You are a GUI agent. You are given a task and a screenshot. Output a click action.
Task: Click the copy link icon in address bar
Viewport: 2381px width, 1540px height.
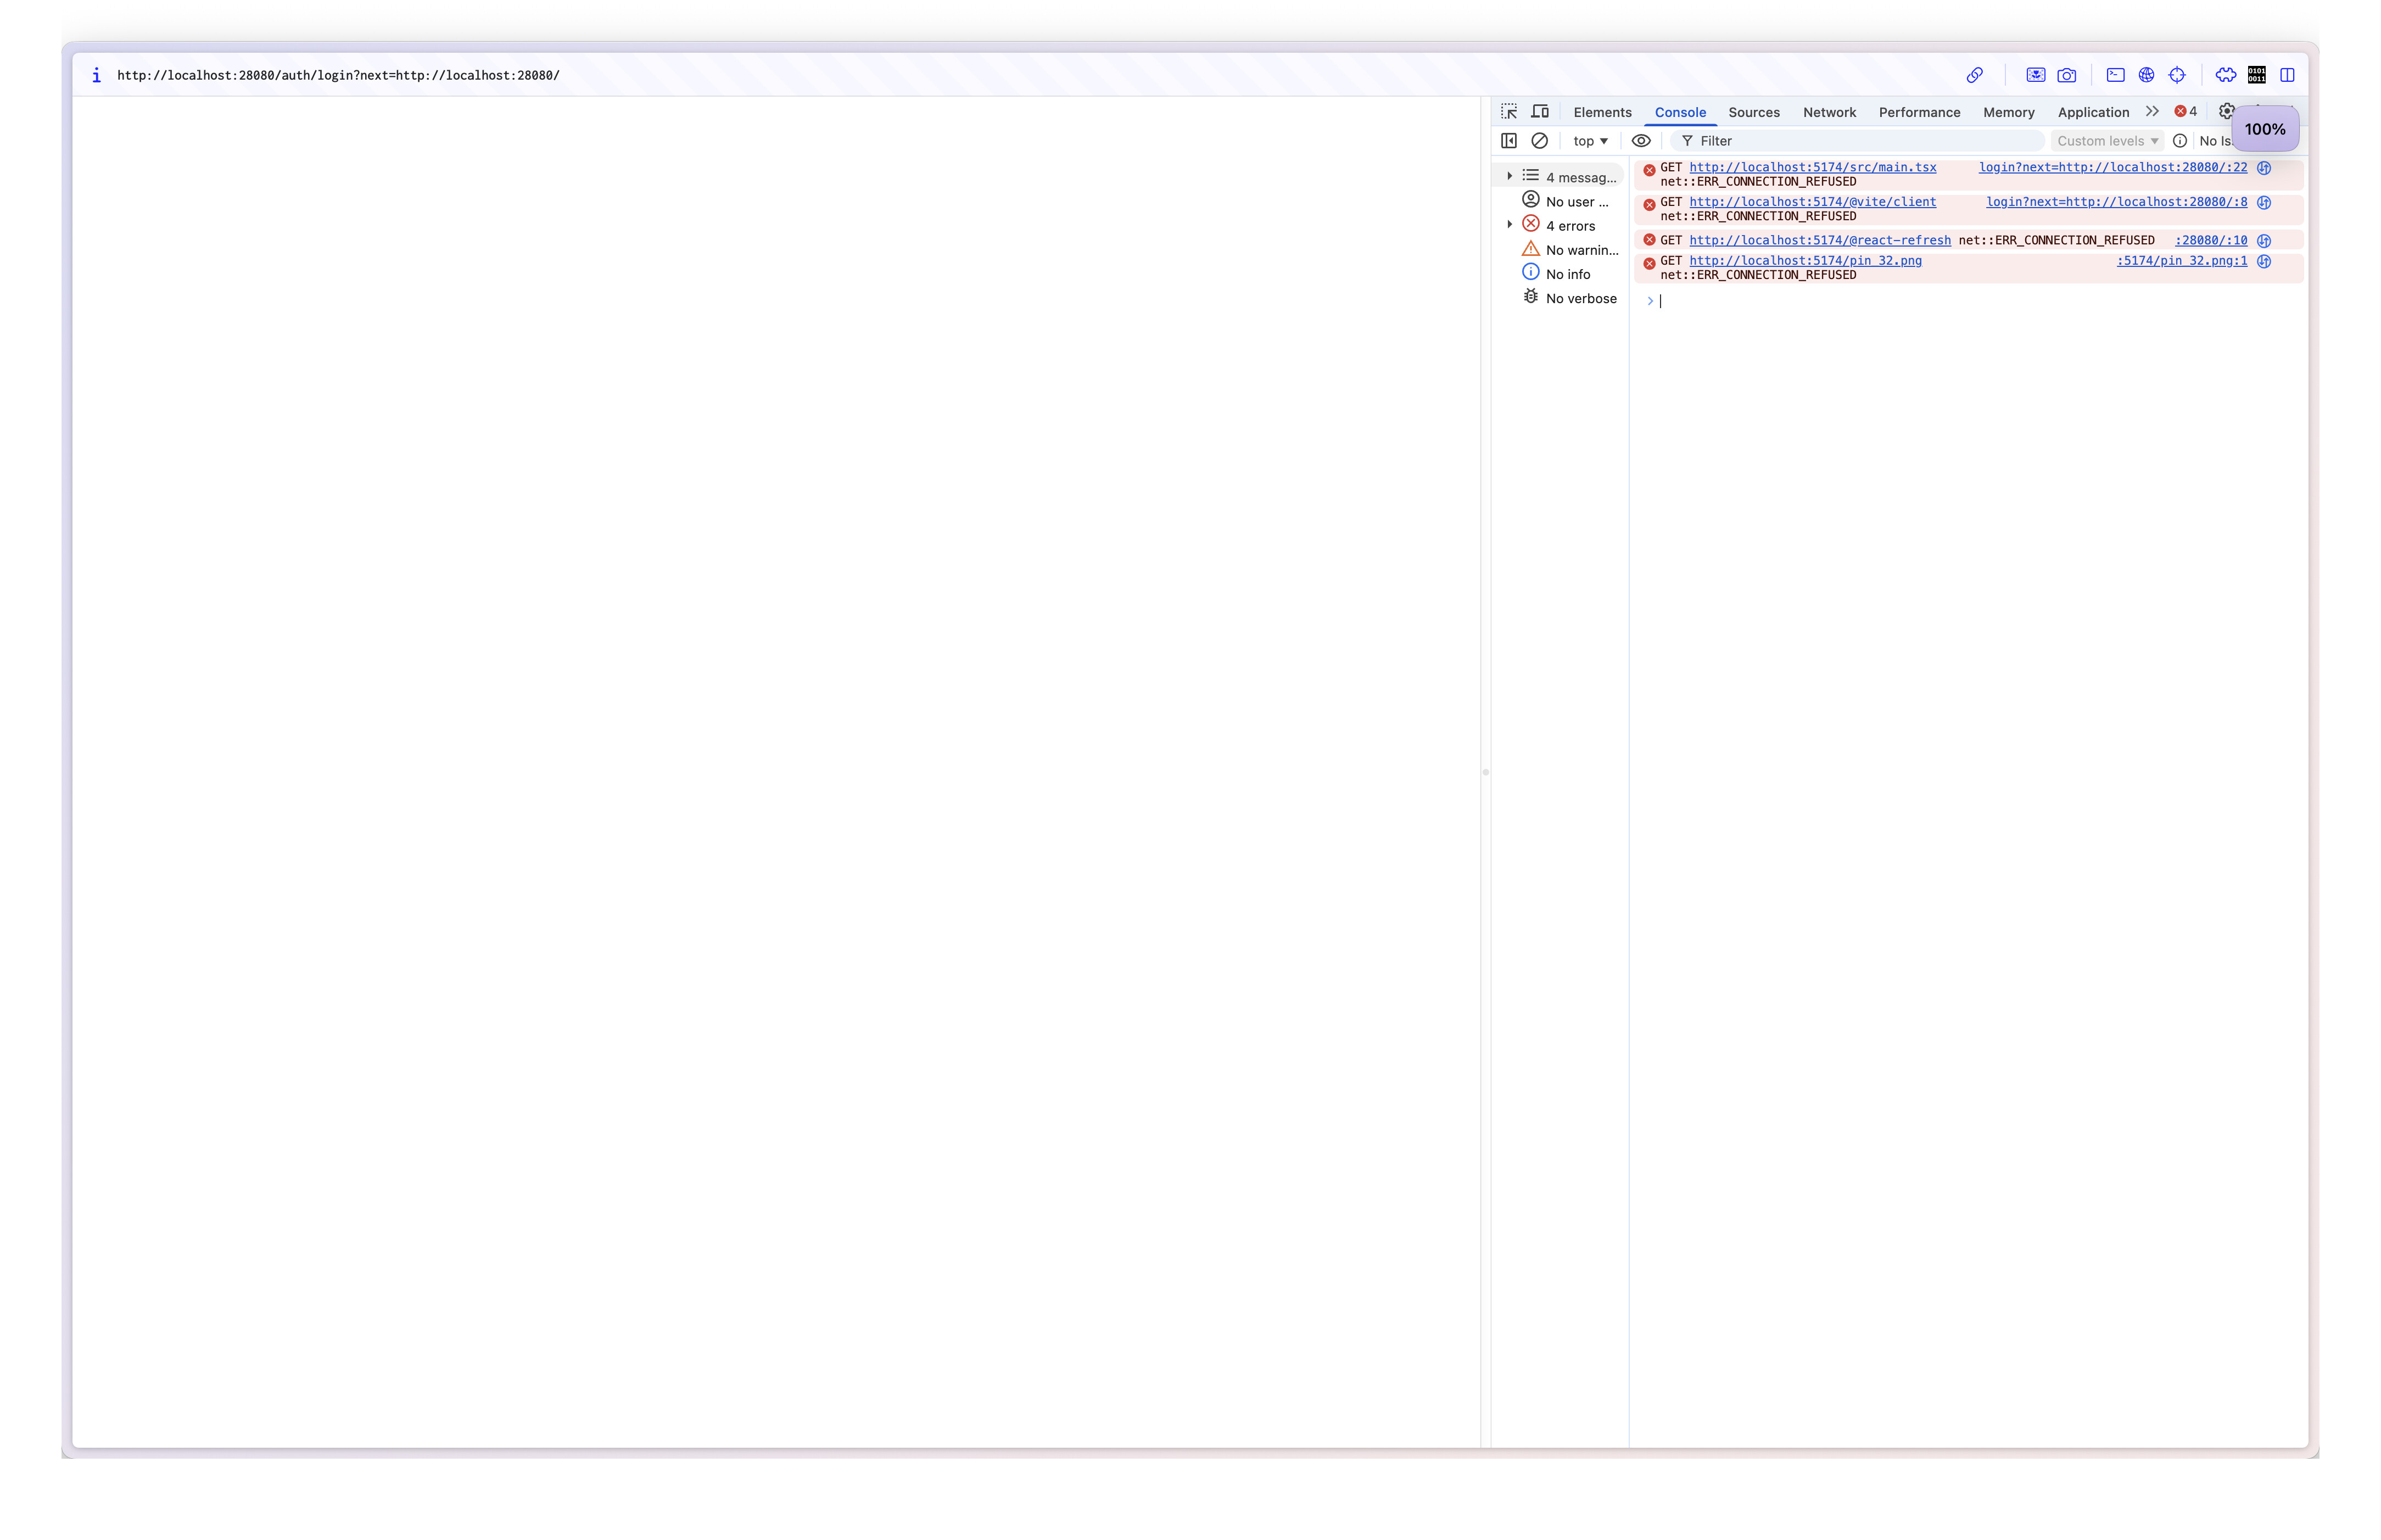1974,75
